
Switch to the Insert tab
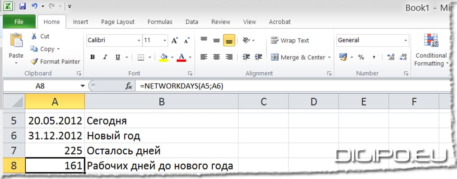[x=80, y=22]
